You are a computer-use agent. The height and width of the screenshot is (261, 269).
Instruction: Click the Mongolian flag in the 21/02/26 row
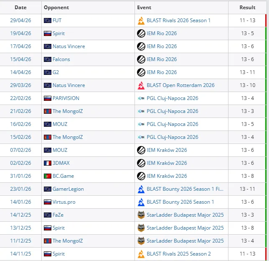click(48, 111)
